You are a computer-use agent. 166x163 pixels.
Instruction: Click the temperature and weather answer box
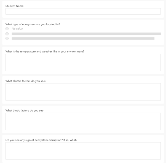83,63
